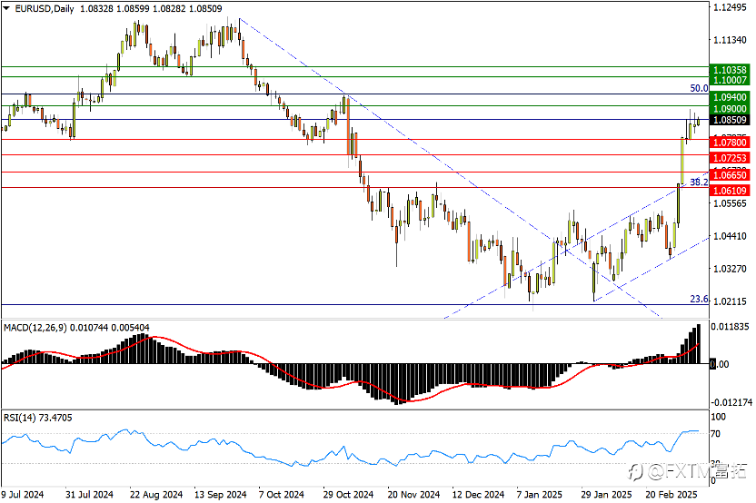Click the latest candlestick near 1.08509
Image resolution: width=756 pixels, height=503 pixels.
[x=698, y=122]
